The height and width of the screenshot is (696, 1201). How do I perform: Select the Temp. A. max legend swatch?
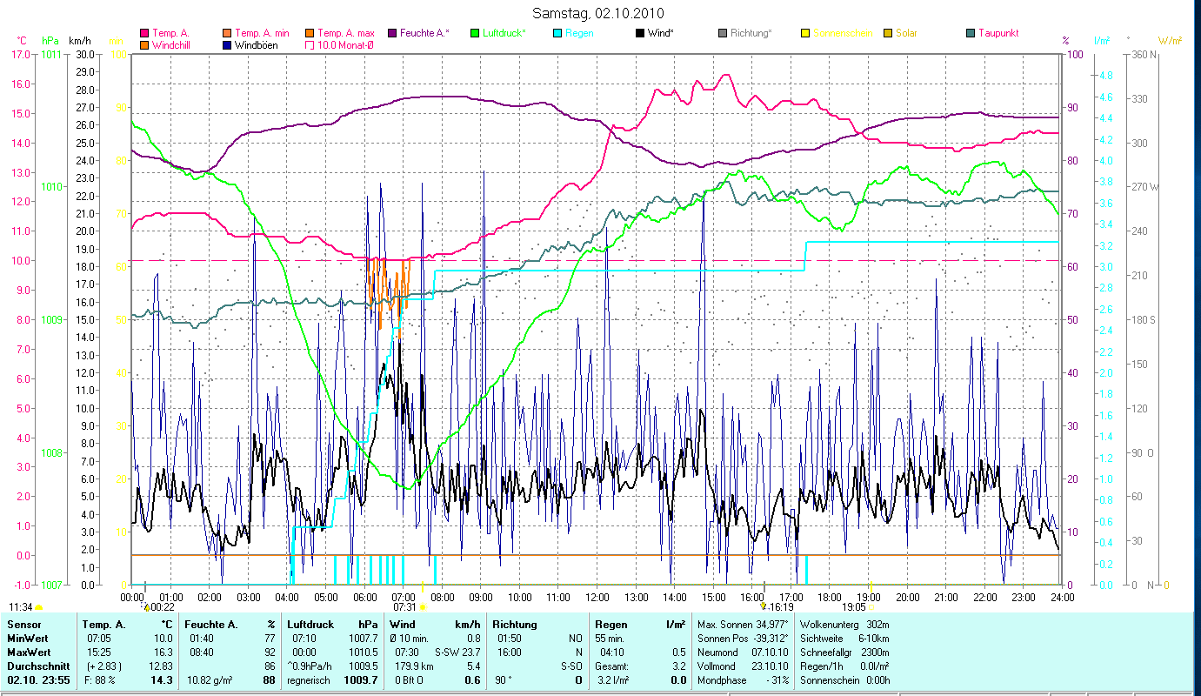pyautogui.click(x=310, y=33)
